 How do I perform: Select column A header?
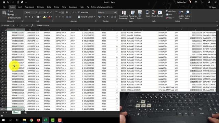(16, 30)
